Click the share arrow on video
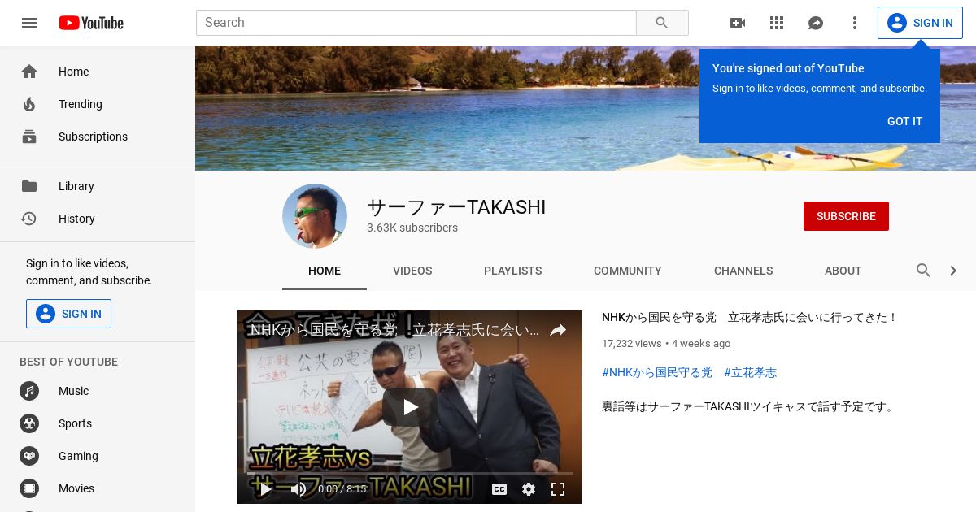The width and height of the screenshot is (976, 512). [x=558, y=330]
